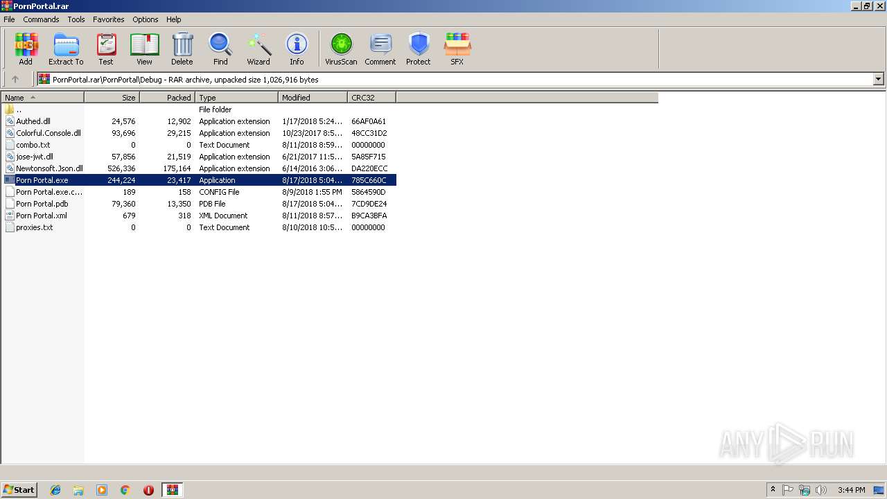This screenshot has width=887, height=499.
Task: Click the network tray icon
Action: [x=805, y=490]
